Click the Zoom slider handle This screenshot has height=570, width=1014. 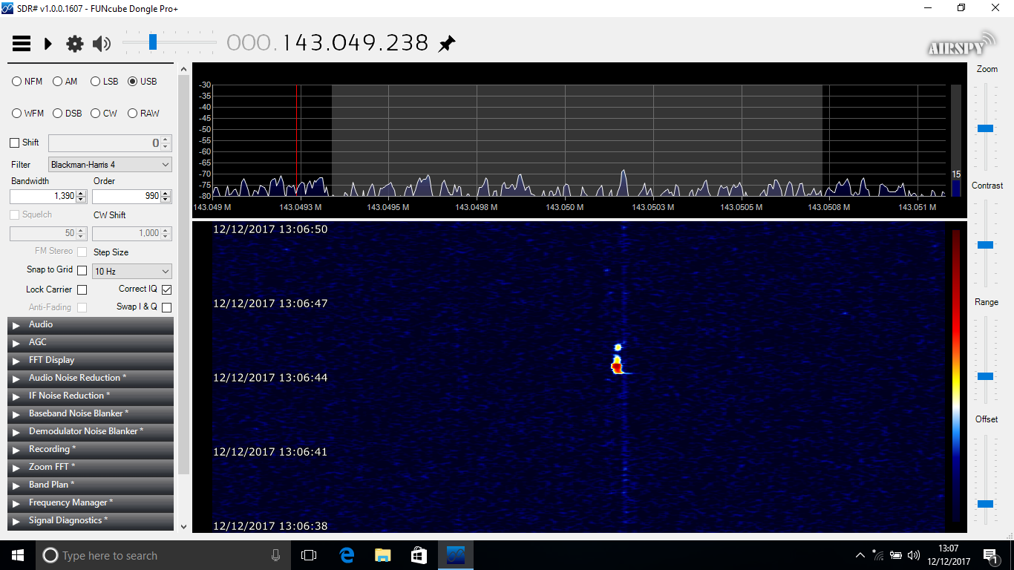pyautogui.click(x=985, y=128)
